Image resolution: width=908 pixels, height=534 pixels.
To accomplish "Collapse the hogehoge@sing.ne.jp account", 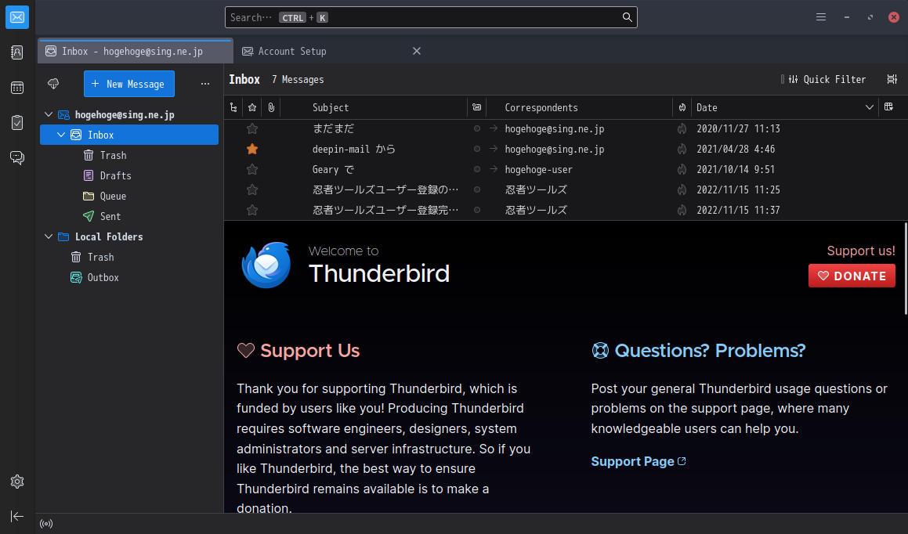I will 49,114.
